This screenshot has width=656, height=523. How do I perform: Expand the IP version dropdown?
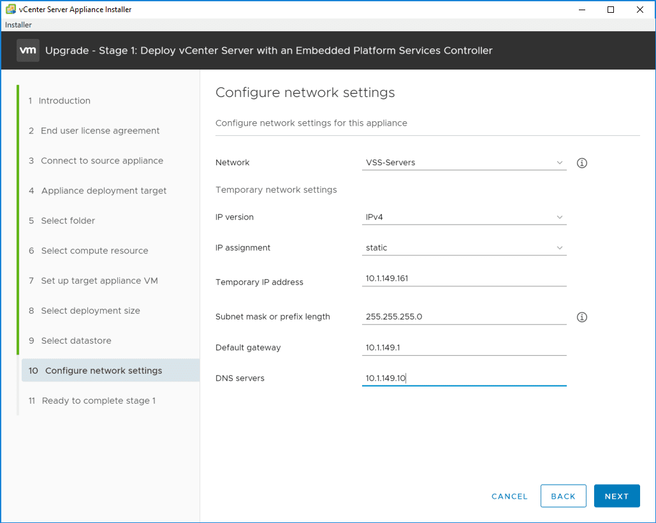(463, 217)
